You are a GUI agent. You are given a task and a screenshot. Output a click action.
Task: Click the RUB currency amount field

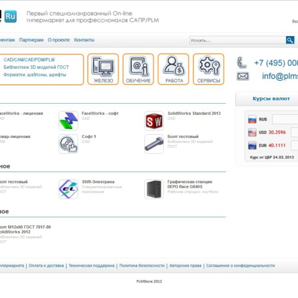pyautogui.click(x=285, y=119)
